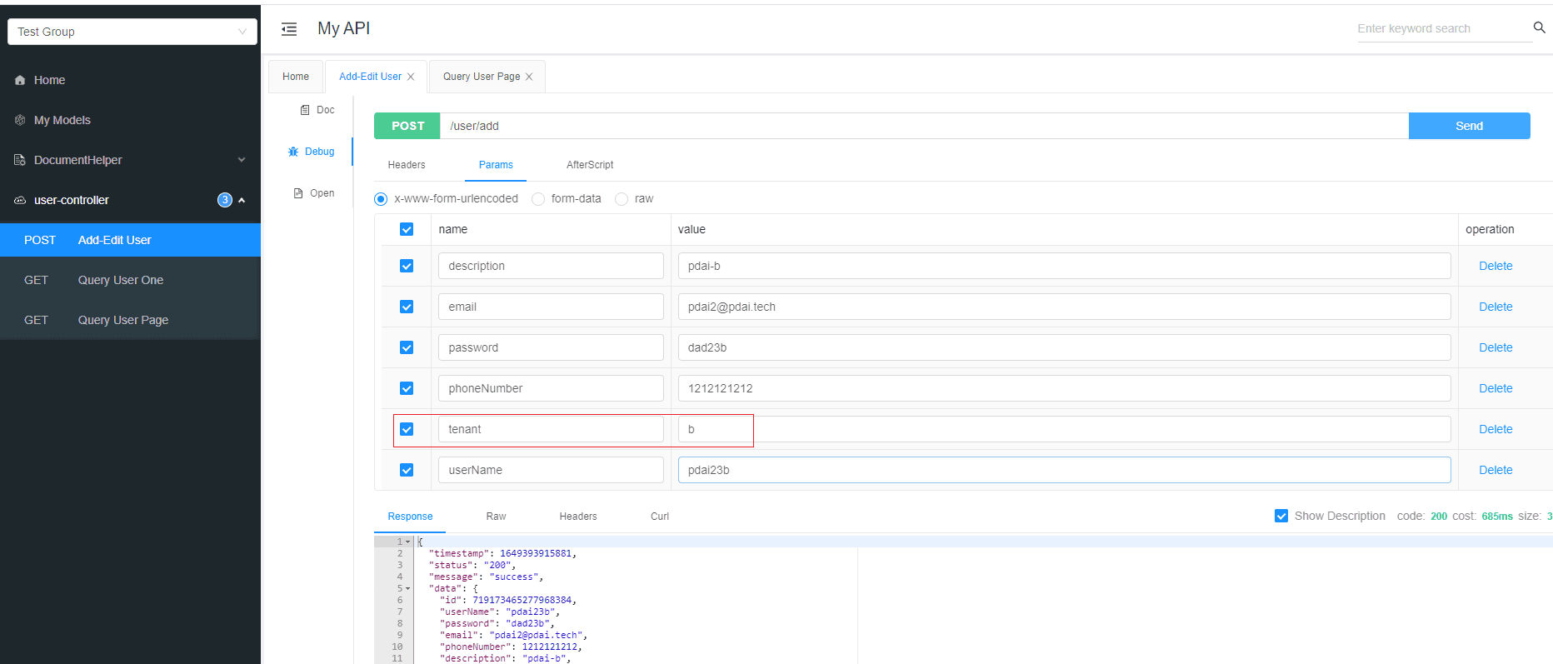Select the form-data radio option
1553x664 pixels.
(x=538, y=199)
